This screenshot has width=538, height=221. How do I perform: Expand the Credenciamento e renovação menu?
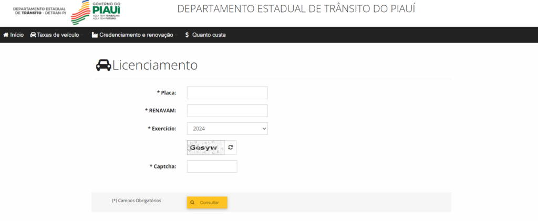click(x=136, y=35)
